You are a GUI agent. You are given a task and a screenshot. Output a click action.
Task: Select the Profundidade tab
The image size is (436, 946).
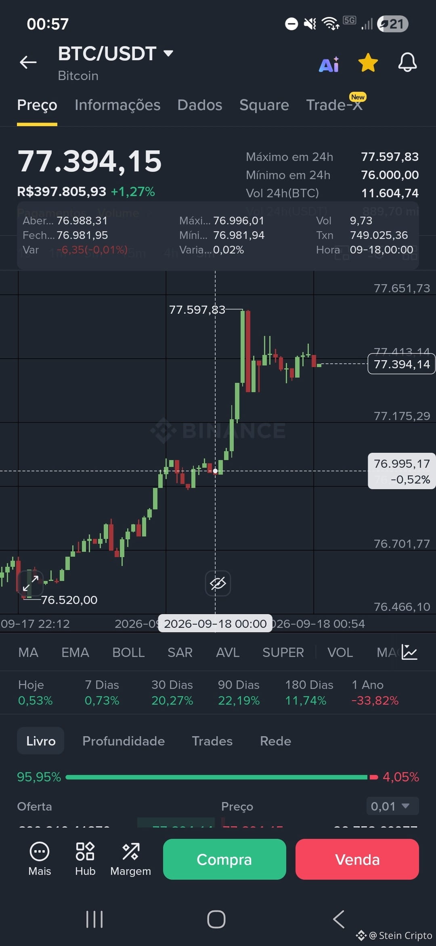pos(124,741)
